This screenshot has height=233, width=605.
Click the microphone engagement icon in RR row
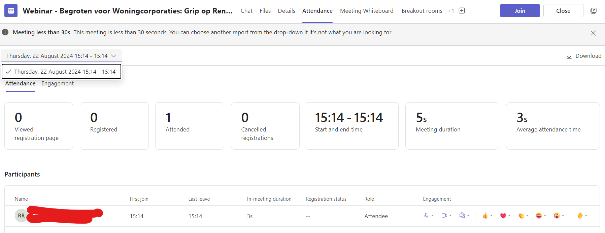coord(426,216)
